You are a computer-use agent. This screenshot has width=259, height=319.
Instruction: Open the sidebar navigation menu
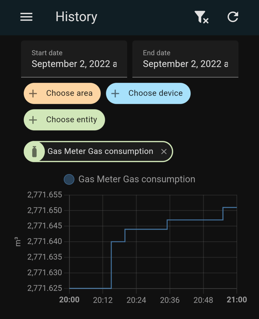pyautogui.click(x=26, y=17)
